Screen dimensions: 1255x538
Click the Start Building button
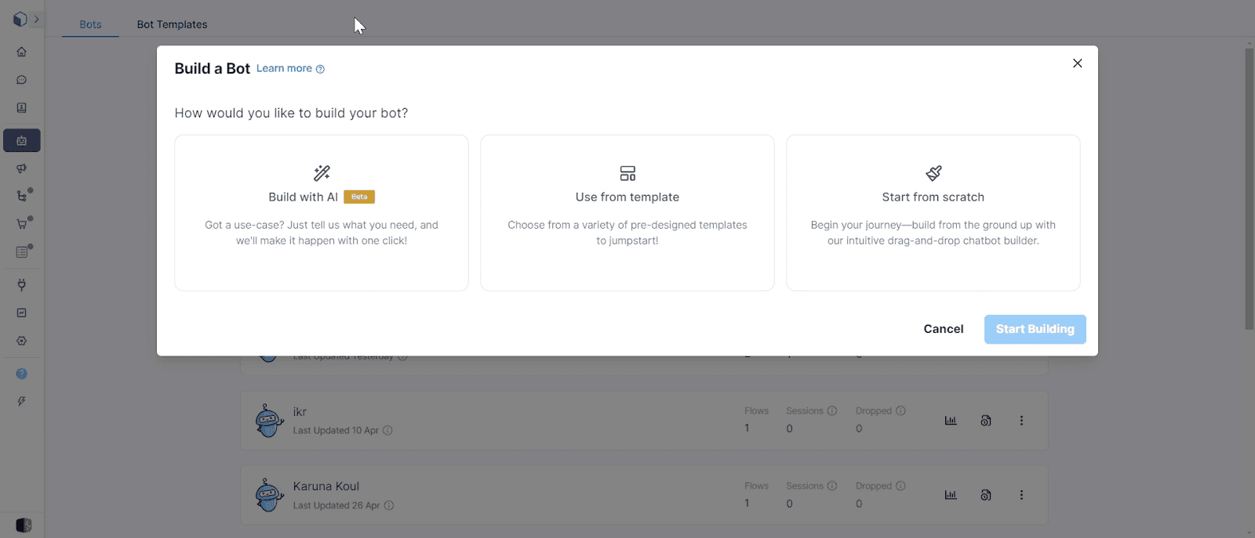pyautogui.click(x=1035, y=329)
